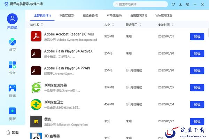Click the Flash Player 34 ActiveX icon
Image resolution: width=209 pixels, height=139 pixels.
pyautogui.click(x=36, y=53)
